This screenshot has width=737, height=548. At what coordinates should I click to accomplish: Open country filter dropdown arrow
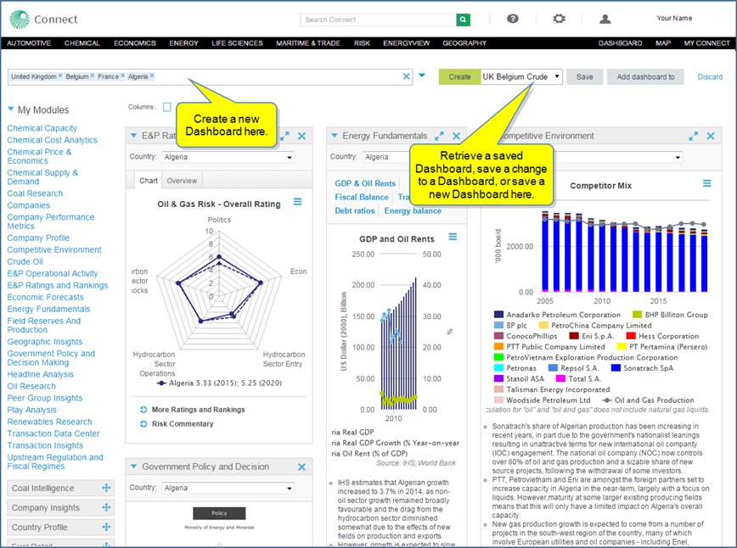(422, 75)
